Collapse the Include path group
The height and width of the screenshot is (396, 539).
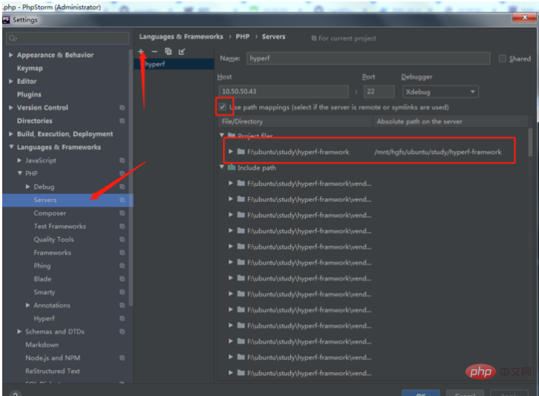click(222, 167)
